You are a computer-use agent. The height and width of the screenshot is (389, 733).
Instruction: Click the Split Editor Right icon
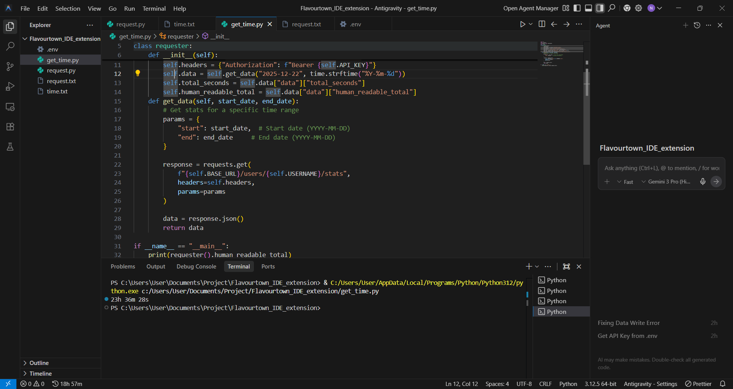(542, 24)
